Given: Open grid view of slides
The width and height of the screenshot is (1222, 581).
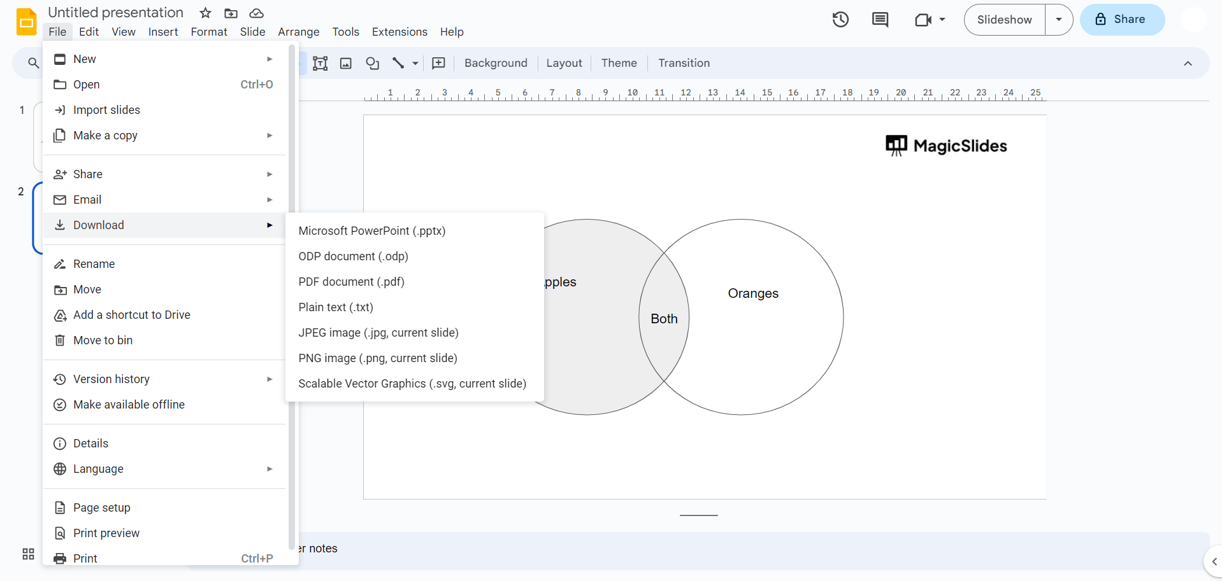Looking at the screenshot, I should point(28,554).
